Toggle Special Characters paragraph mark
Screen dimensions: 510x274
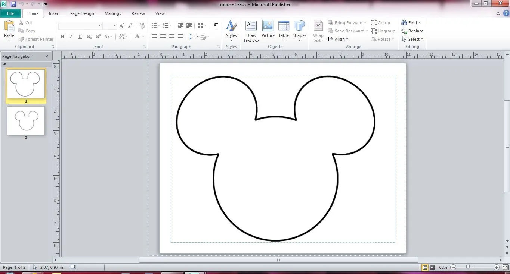click(216, 26)
